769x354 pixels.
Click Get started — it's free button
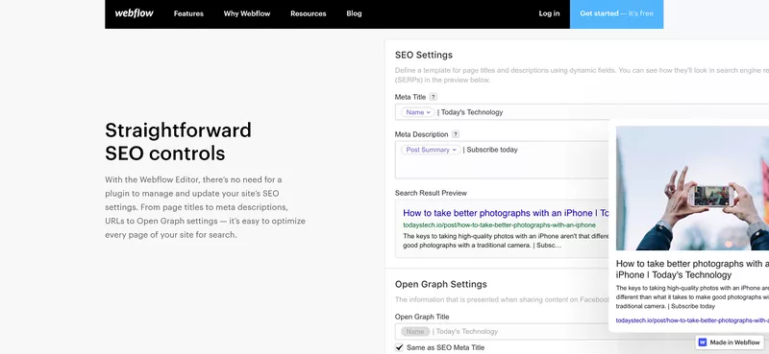[616, 13]
